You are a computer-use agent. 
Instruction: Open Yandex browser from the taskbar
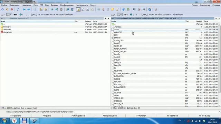click(14, 121)
